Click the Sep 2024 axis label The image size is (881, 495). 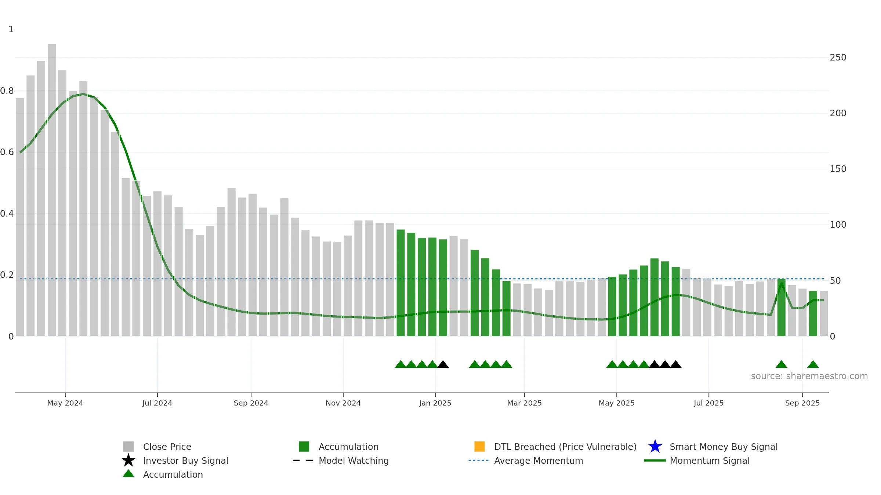(x=251, y=403)
